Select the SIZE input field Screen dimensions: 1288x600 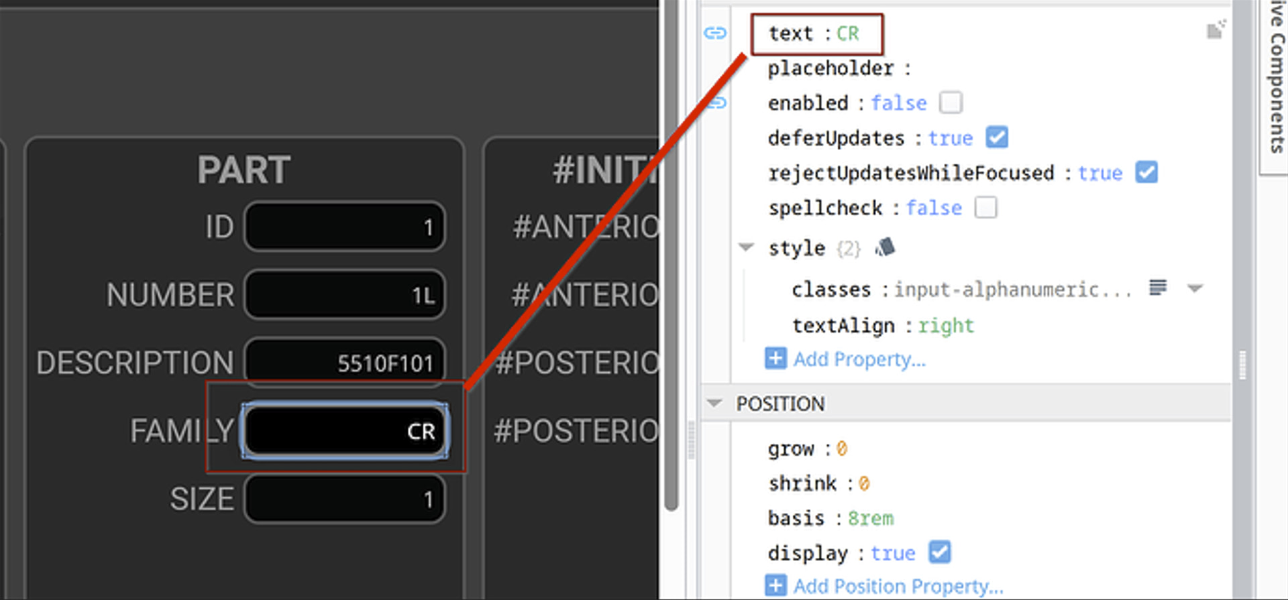(x=345, y=499)
